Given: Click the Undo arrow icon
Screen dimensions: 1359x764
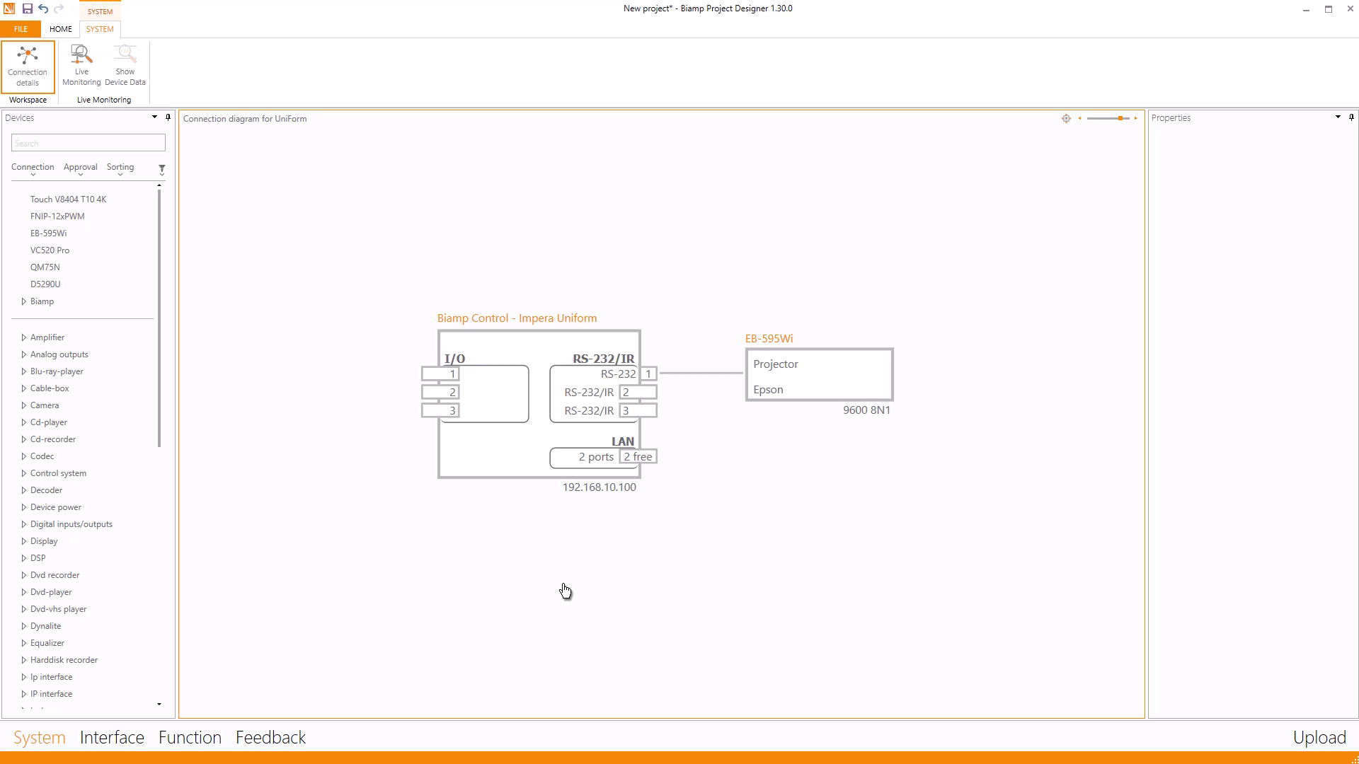Looking at the screenshot, I should (43, 8).
